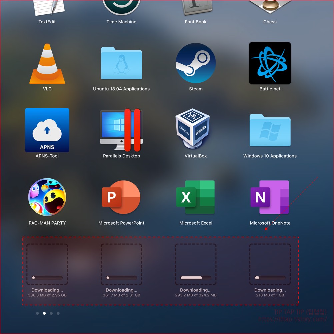Click the placeholder downloading 306.3 MB of 2.95 GB
The image size is (334, 334).
tap(47, 264)
